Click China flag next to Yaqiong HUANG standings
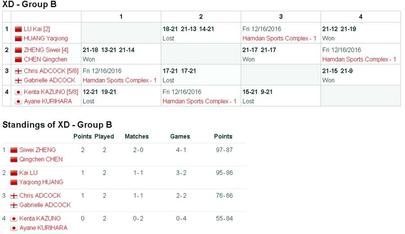Image resolution: width=405 pixels, height=234 pixels. click(x=14, y=182)
